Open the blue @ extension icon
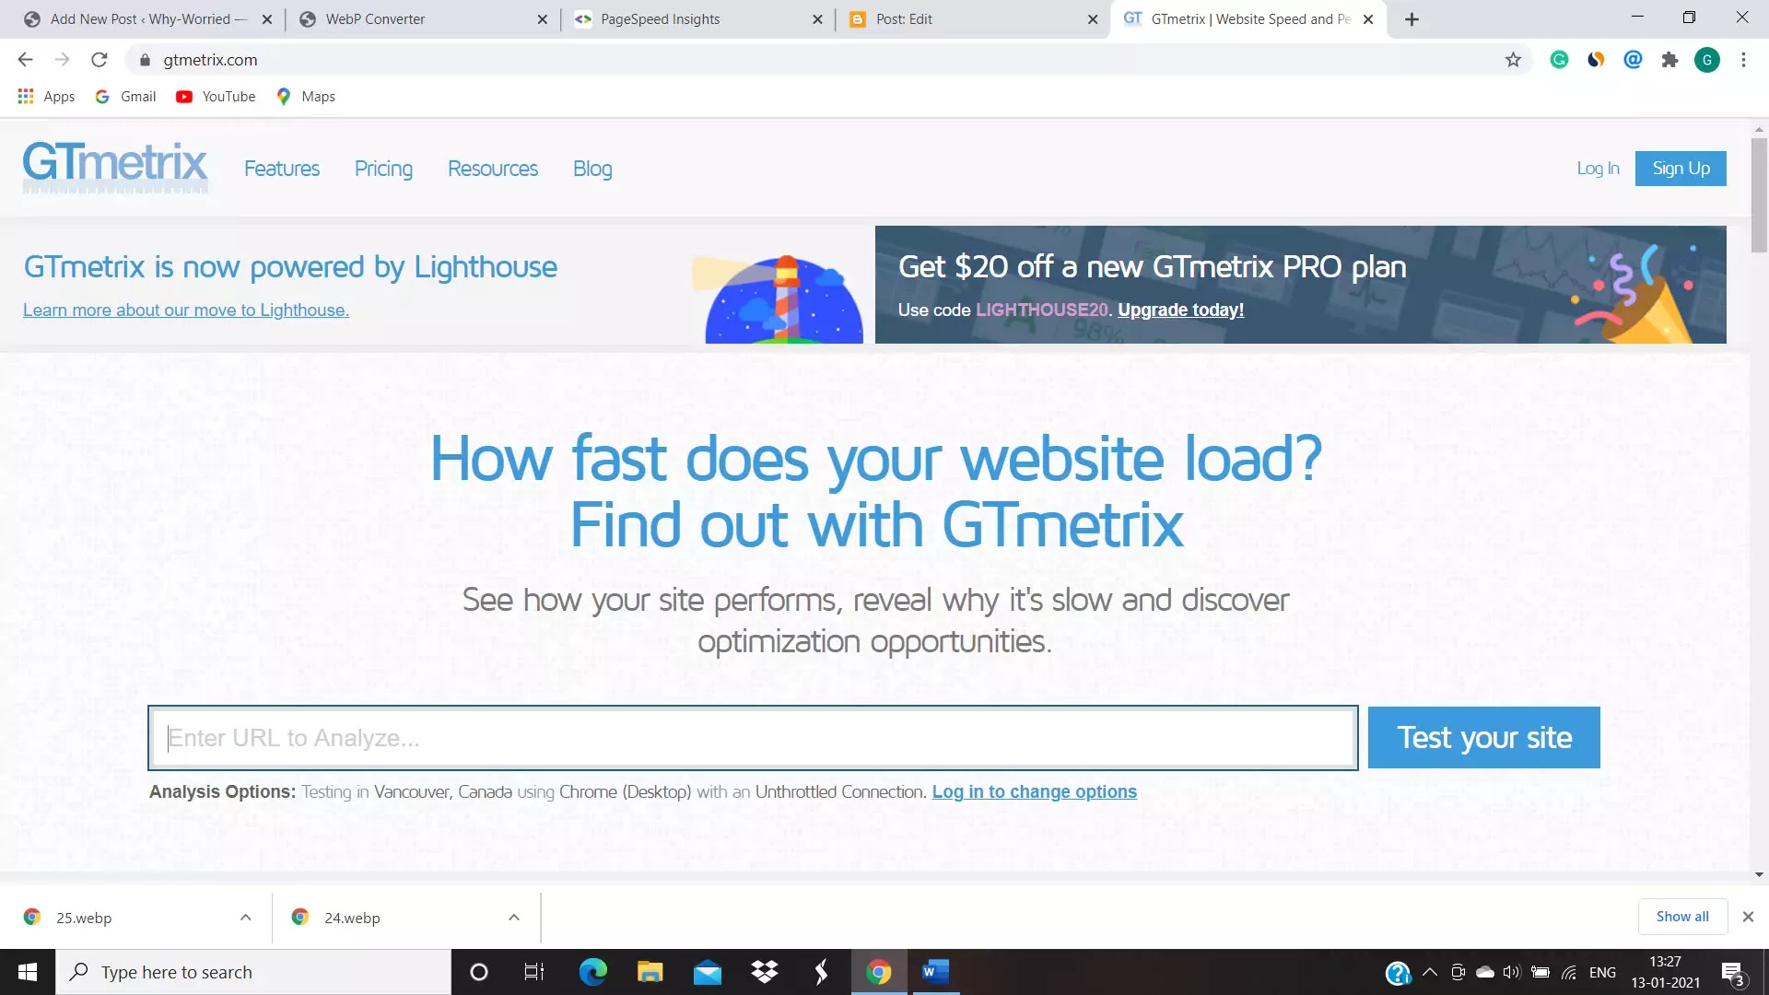Image resolution: width=1769 pixels, height=995 pixels. (x=1633, y=60)
